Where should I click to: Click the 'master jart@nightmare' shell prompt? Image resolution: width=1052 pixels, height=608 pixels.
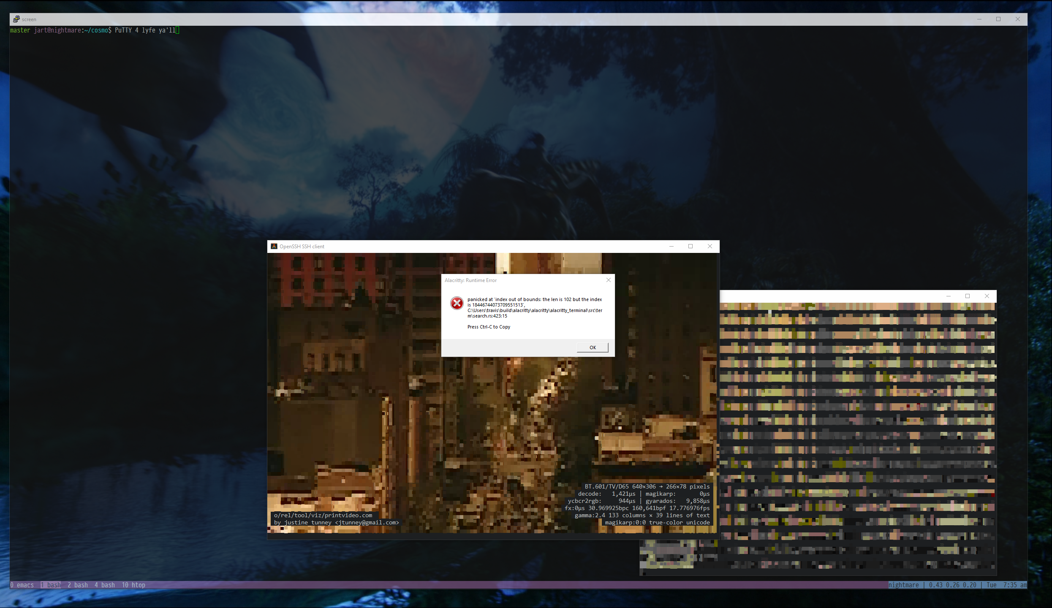[60, 30]
